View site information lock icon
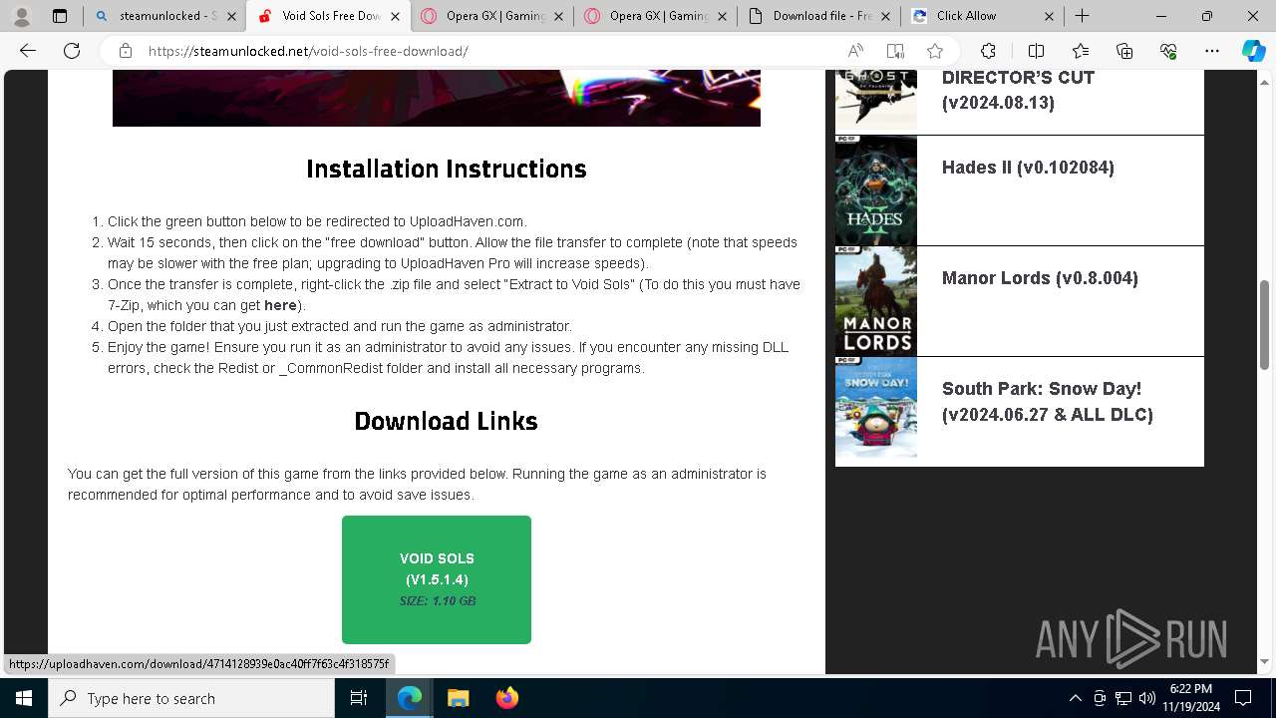Screen dimensions: 1276x718 coord(125,51)
